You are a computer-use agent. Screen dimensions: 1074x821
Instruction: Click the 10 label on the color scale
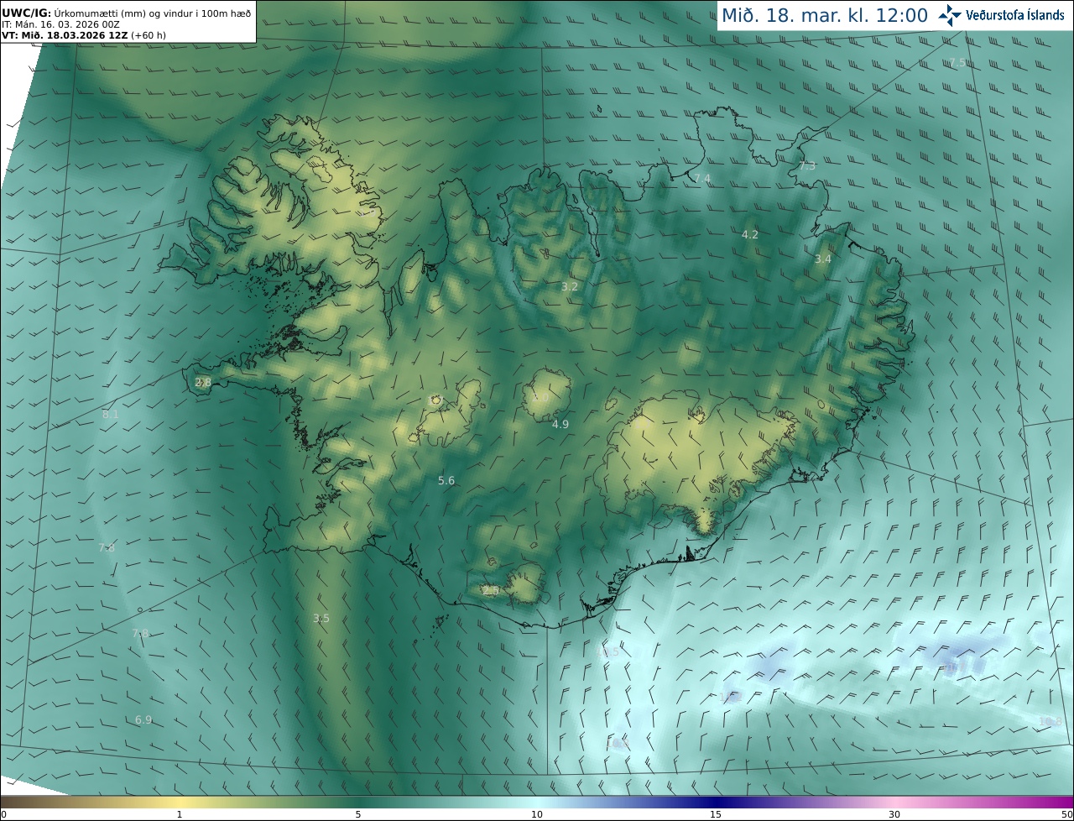click(x=537, y=814)
